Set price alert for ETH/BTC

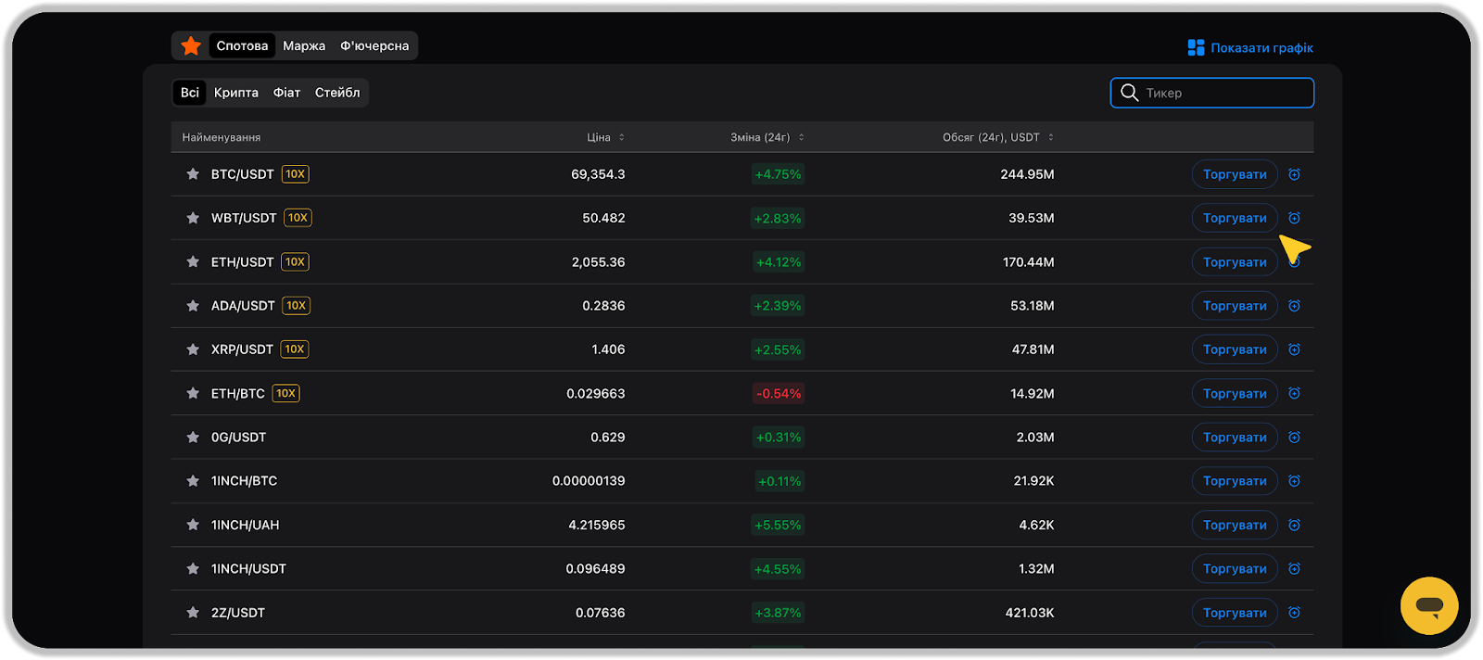tap(1294, 393)
